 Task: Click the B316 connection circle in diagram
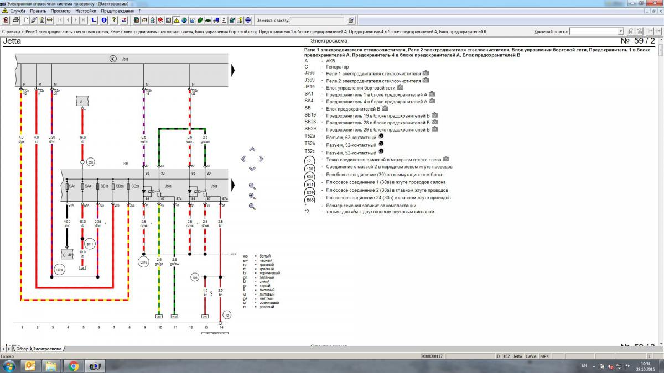click(144, 262)
